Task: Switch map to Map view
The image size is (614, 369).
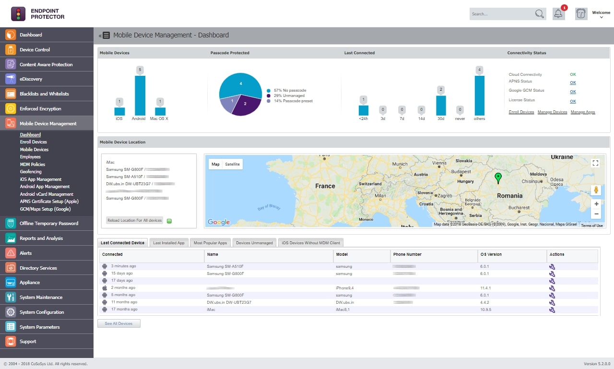Action: [215, 164]
